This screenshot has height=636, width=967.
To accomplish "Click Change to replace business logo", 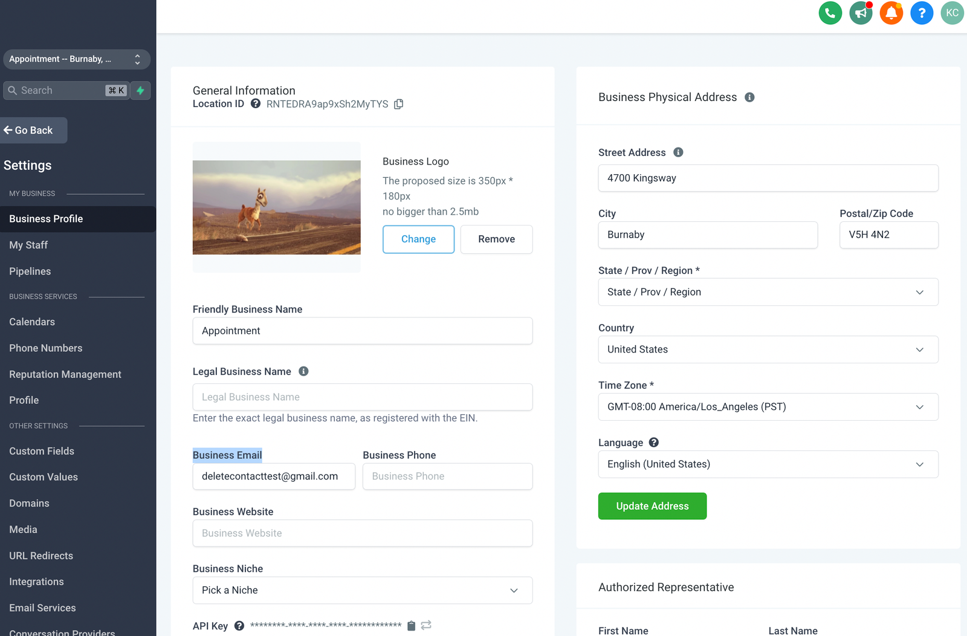I will click(418, 239).
